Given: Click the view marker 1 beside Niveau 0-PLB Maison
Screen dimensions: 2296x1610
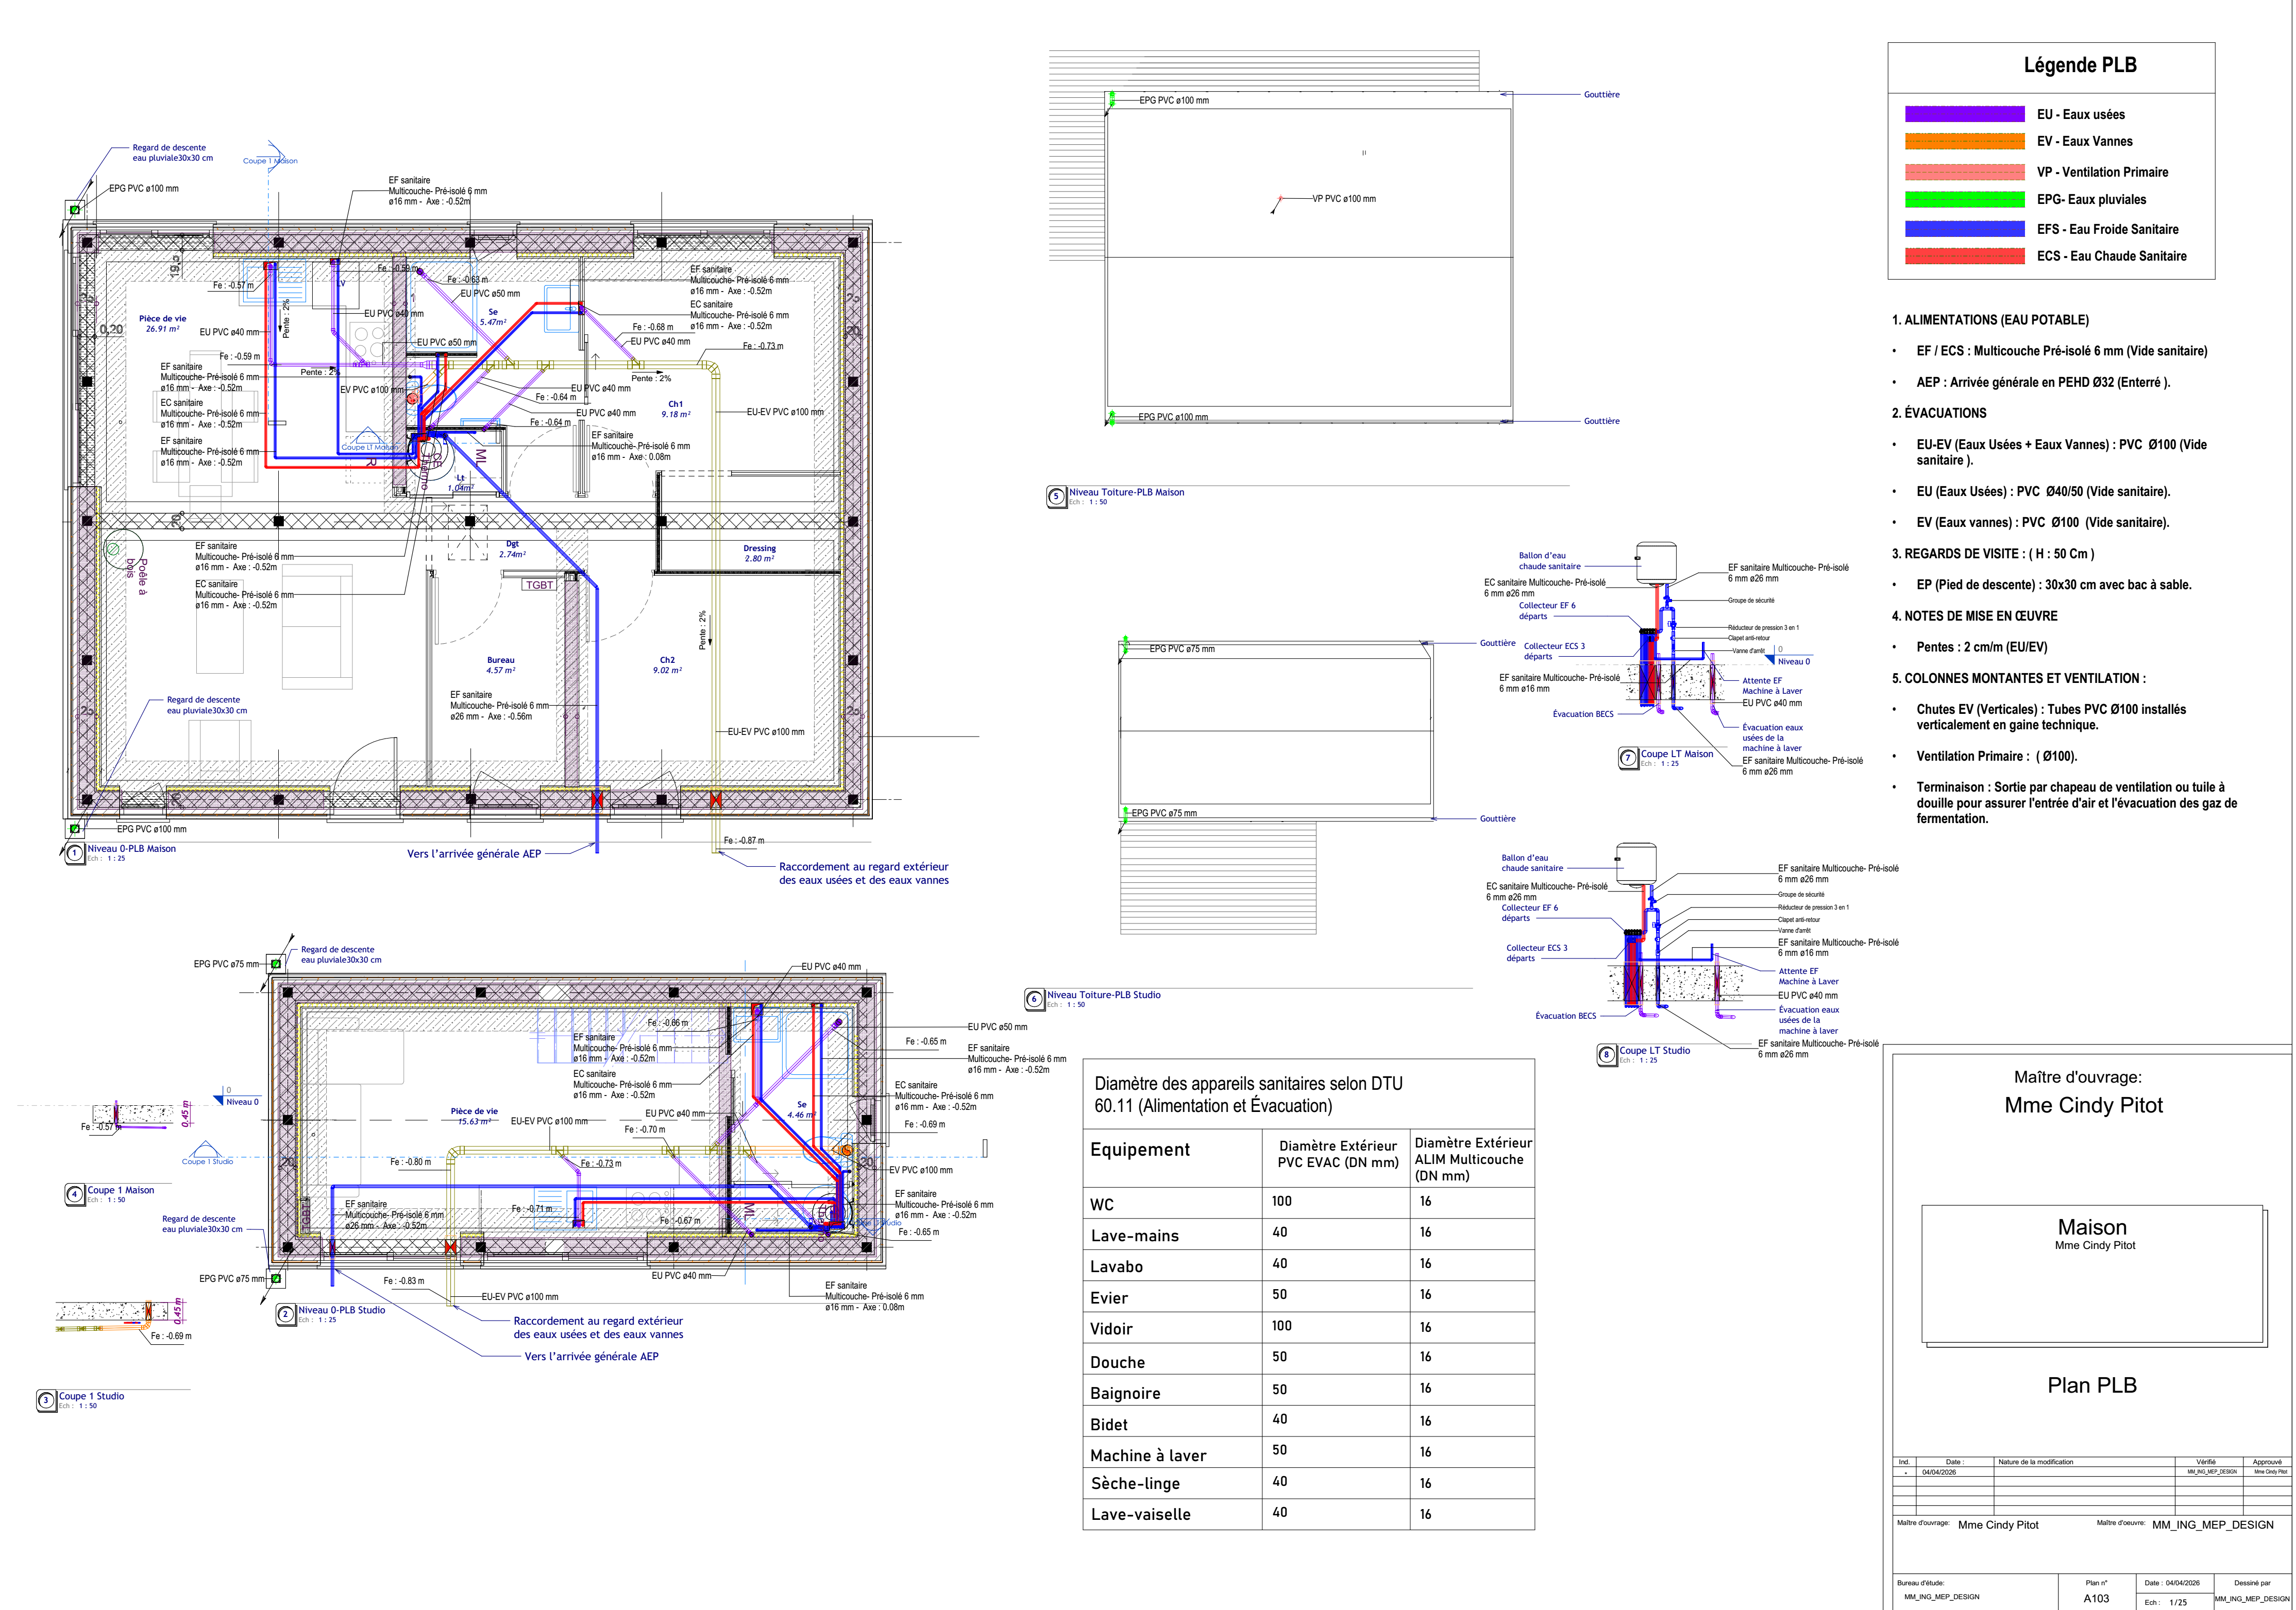Looking at the screenshot, I should click(x=75, y=853).
